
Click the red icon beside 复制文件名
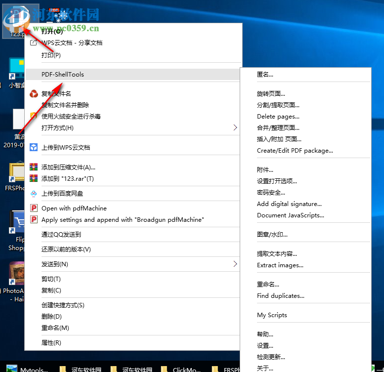(34, 93)
